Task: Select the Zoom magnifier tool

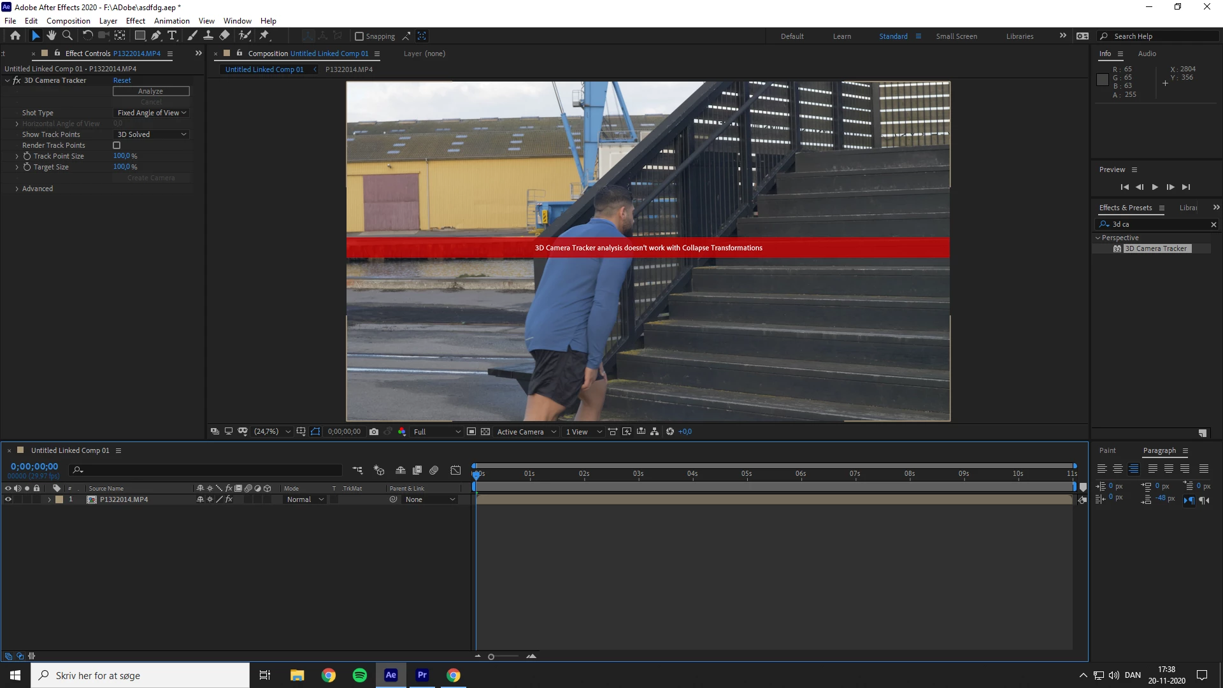Action: pos(68,36)
